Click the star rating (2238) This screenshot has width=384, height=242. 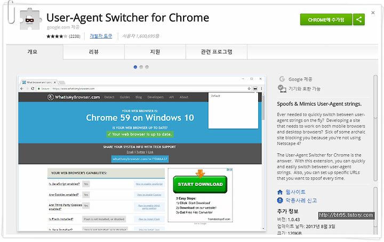[x=63, y=36]
